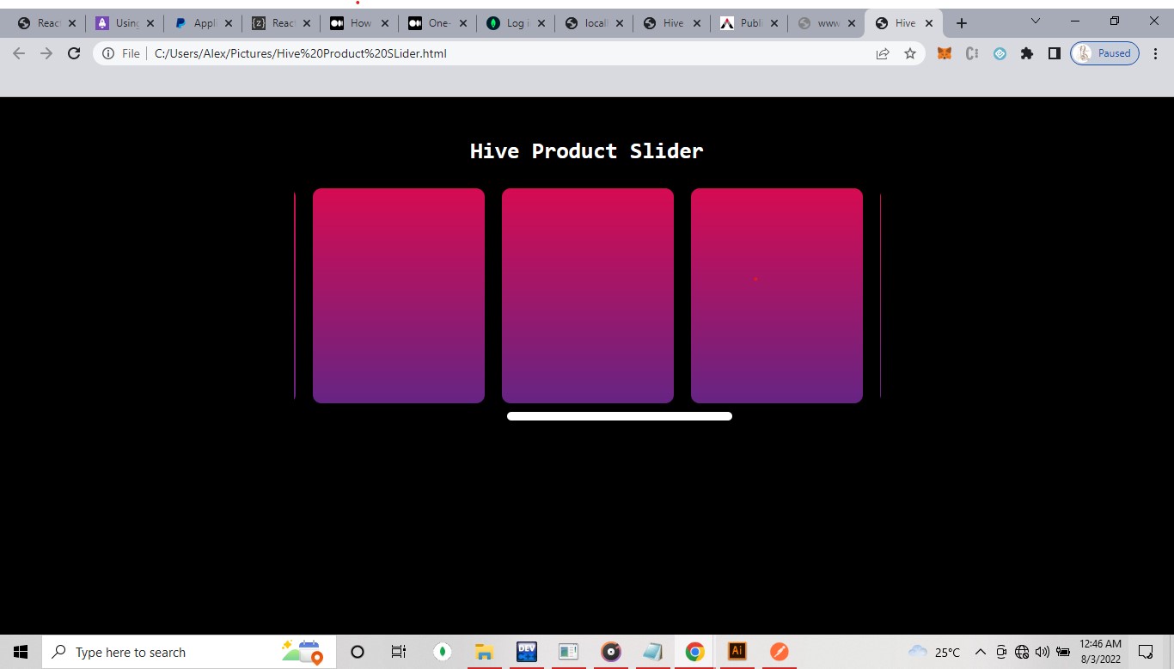Image resolution: width=1174 pixels, height=669 pixels.
Task: Click the Windows Start button
Action: 21,652
